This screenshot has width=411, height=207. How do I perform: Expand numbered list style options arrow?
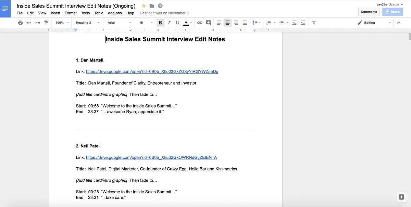click(275, 23)
